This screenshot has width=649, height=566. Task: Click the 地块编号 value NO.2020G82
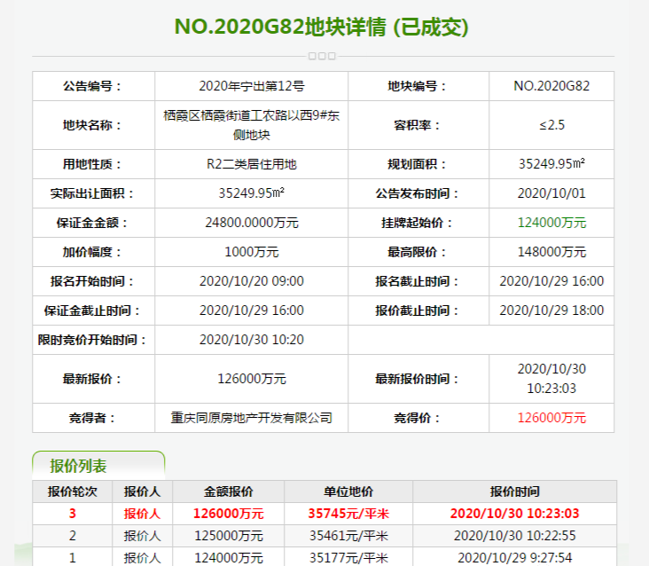pyautogui.click(x=551, y=86)
